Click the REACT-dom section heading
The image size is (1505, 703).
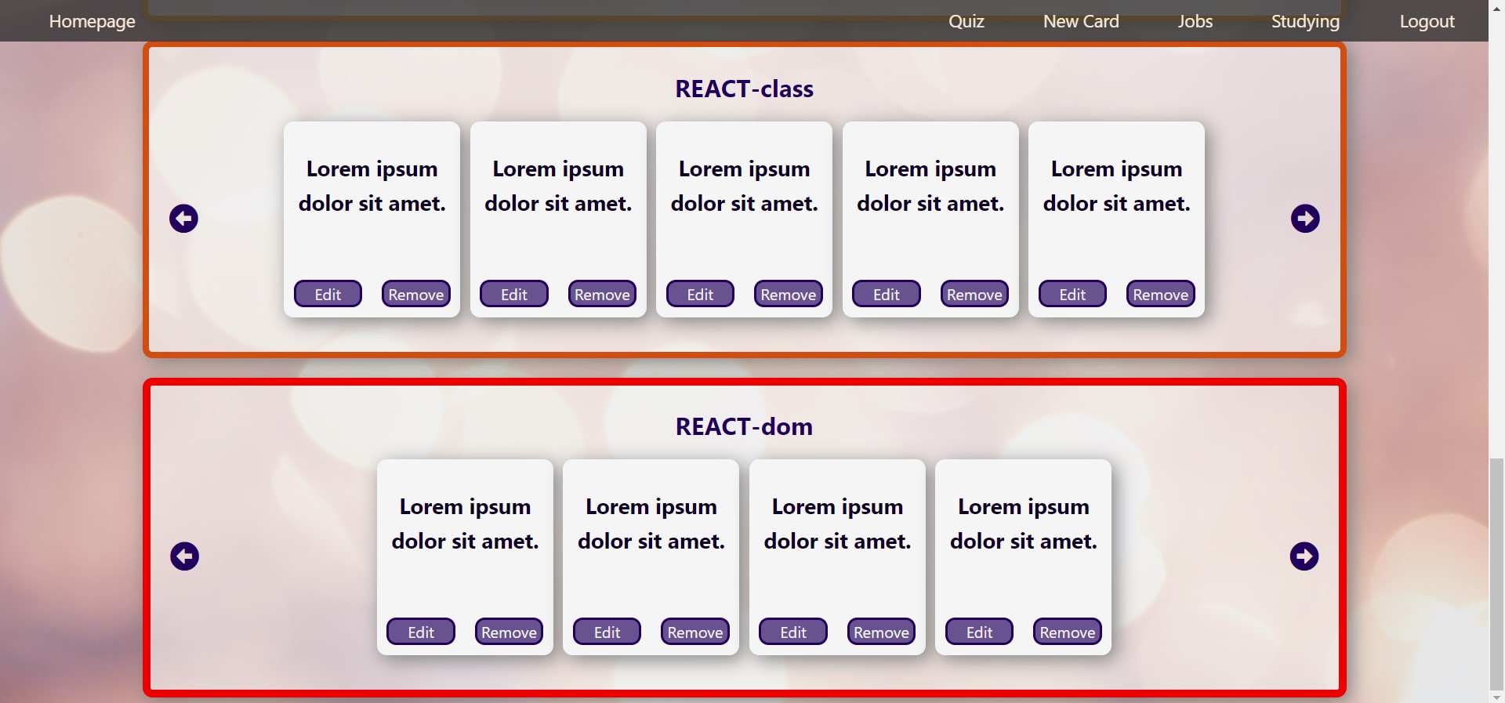[x=745, y=426]
